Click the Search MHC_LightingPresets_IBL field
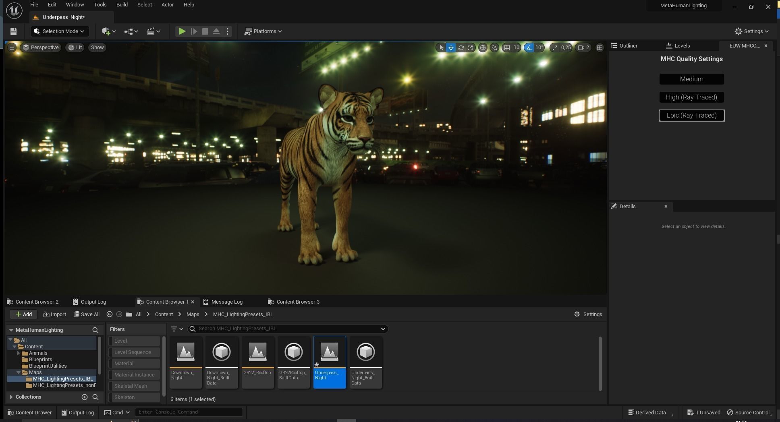The image size is (780, 422). coord(288,329)
